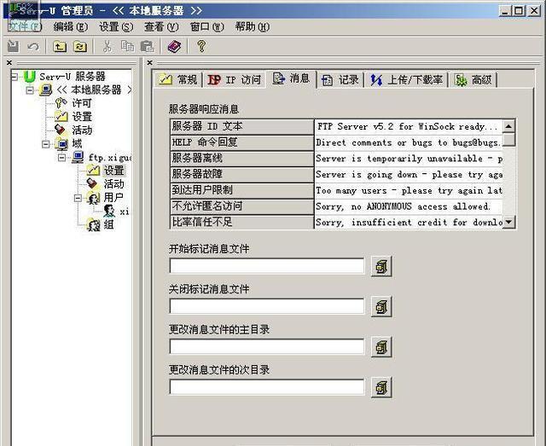Click the undo toolbar icon
The height and width of the screenshot is (446, 546).
click(x=33, y=46)
